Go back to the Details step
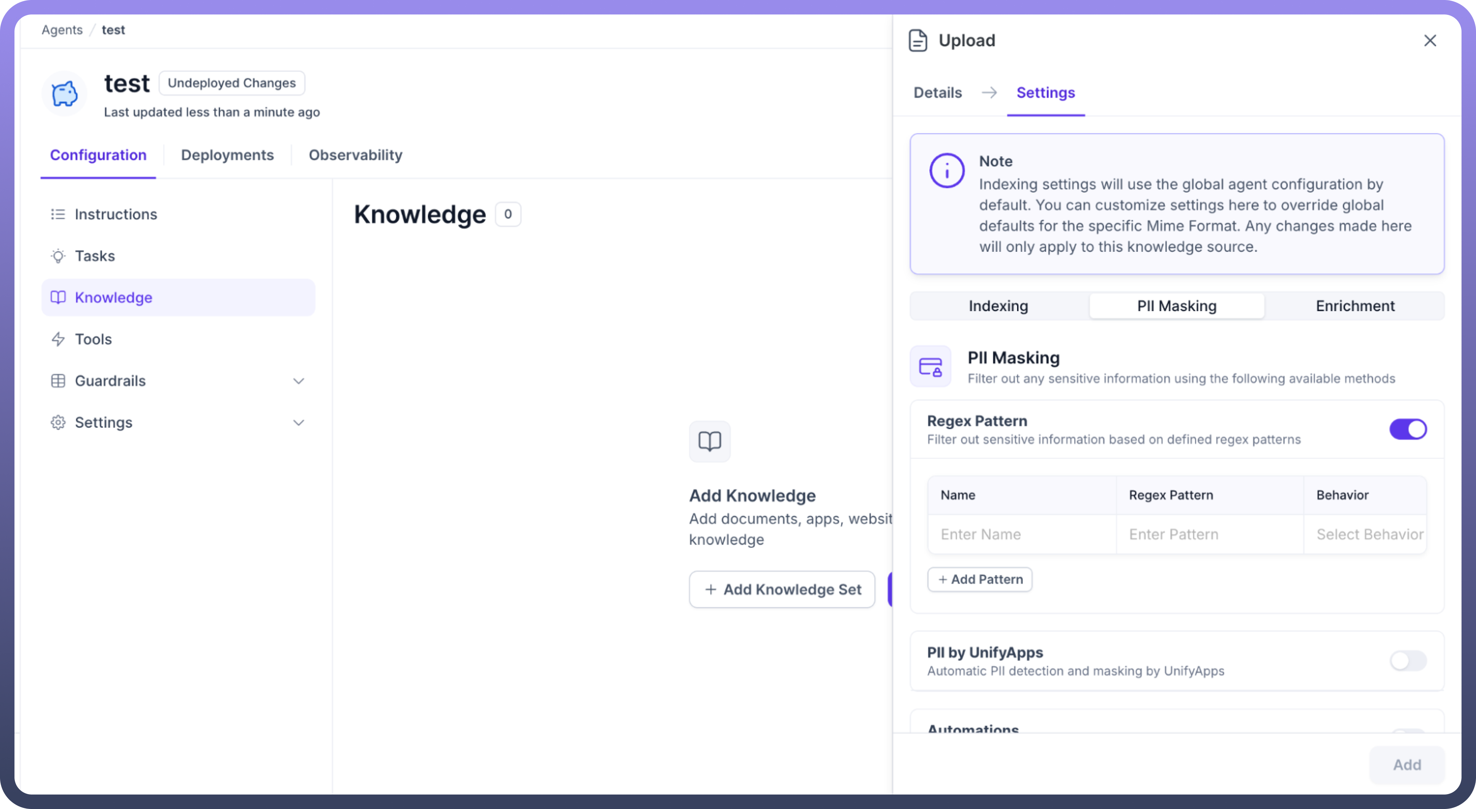 pyautogui.click(x=937, y=93)
